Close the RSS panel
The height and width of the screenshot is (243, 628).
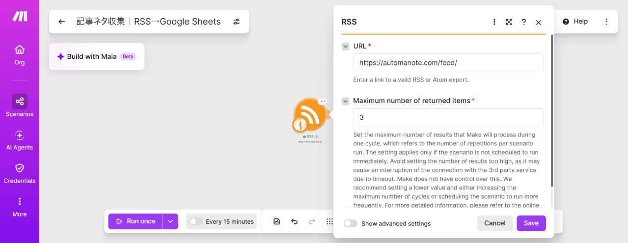(x=539, y=22)
